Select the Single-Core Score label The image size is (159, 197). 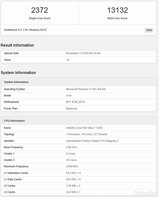tap(39, 18)
